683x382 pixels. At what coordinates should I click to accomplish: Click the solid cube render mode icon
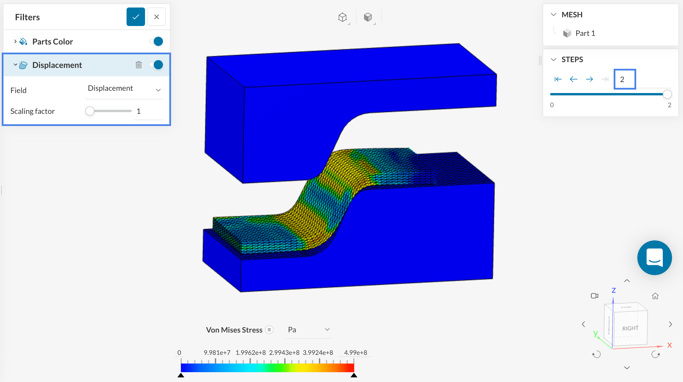pyautogui.click(x=368, y=17)
